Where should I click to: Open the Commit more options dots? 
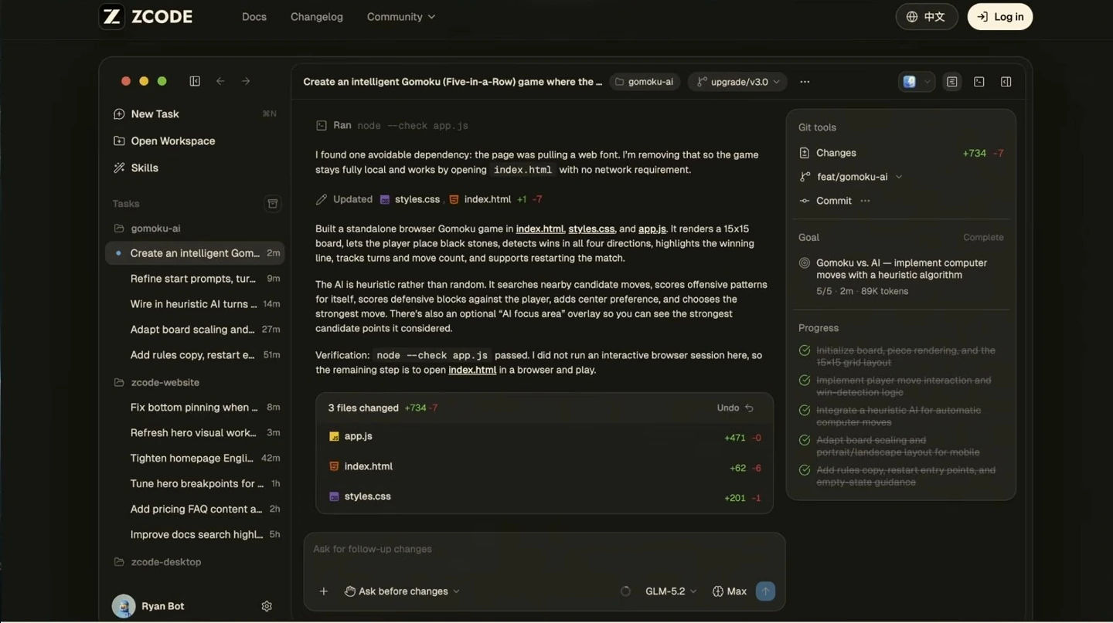[865, 201]
